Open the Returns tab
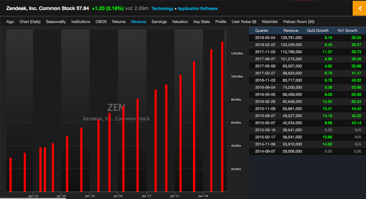The image size is (366, 199). pos(118,22)
